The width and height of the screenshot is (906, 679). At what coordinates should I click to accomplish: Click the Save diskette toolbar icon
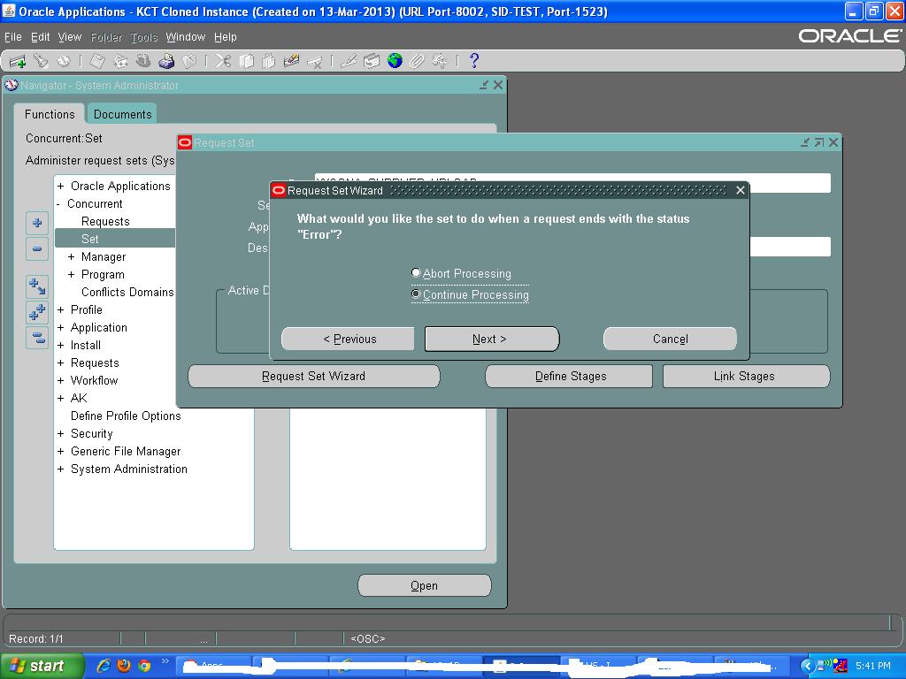[97, 61]
